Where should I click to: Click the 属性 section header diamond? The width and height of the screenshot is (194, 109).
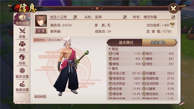coord(110,68)
